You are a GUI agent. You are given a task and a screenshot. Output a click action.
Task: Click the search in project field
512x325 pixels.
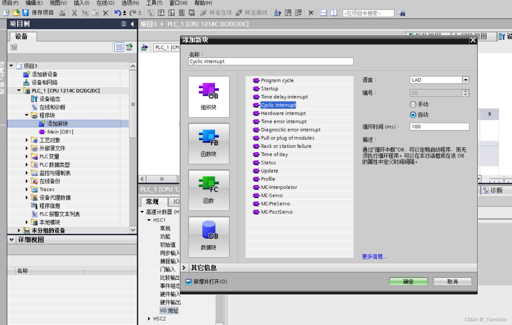point(368,13)
